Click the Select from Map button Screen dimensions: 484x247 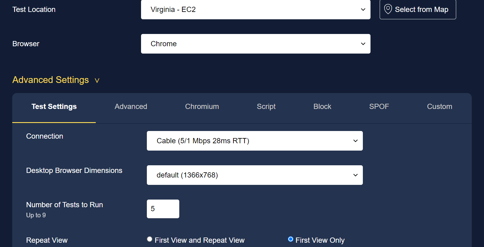[418, 9]
